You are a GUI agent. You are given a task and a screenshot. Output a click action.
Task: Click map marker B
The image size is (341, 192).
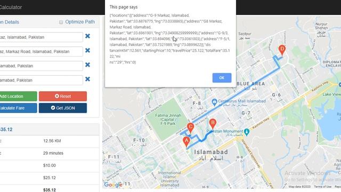coord(213,124)
